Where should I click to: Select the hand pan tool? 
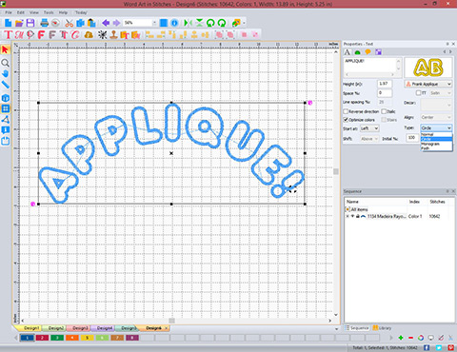[5, 73]
